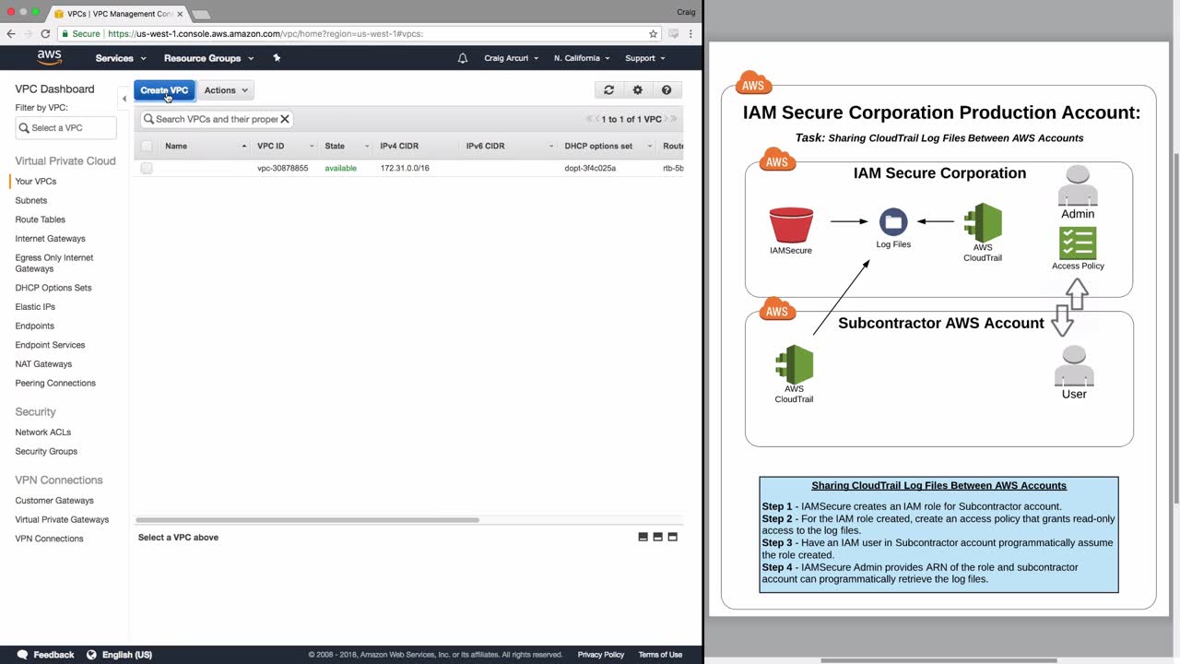Click the leftmost details-pane layout icon
Screen dimensions: 1180x664
pos(643,537)
